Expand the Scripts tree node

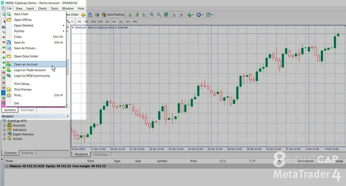click(4, 139)
